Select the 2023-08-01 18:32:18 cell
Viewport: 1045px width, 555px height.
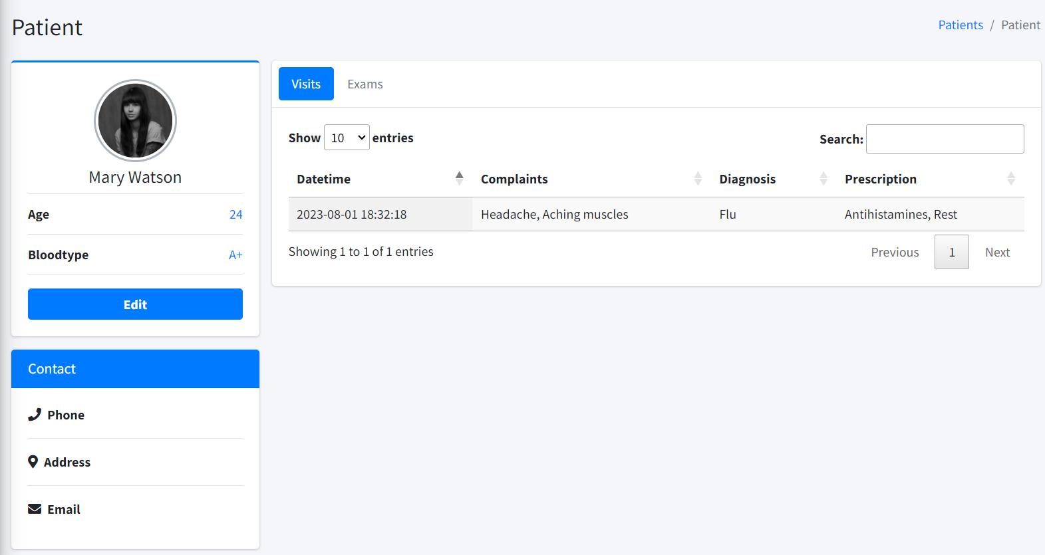point(380,214)
